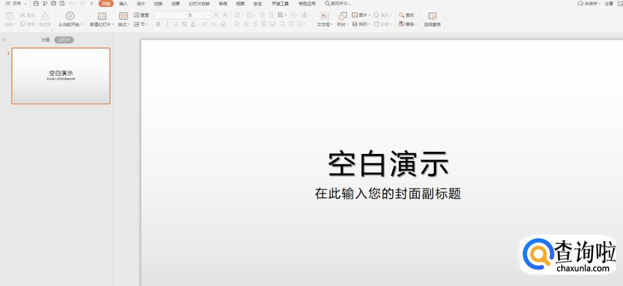Toggle underline text formatting (U)
The height and width of the screenshot is (286, 623).
[175, 24]
